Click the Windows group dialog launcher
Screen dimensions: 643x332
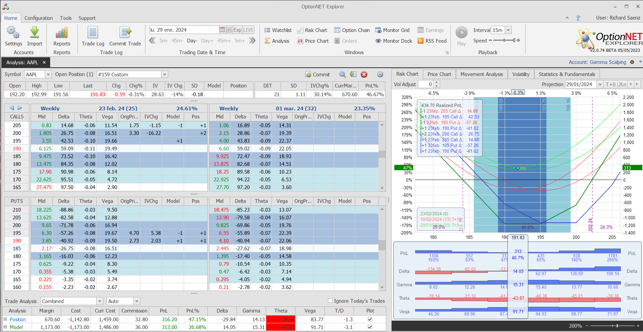447,52
